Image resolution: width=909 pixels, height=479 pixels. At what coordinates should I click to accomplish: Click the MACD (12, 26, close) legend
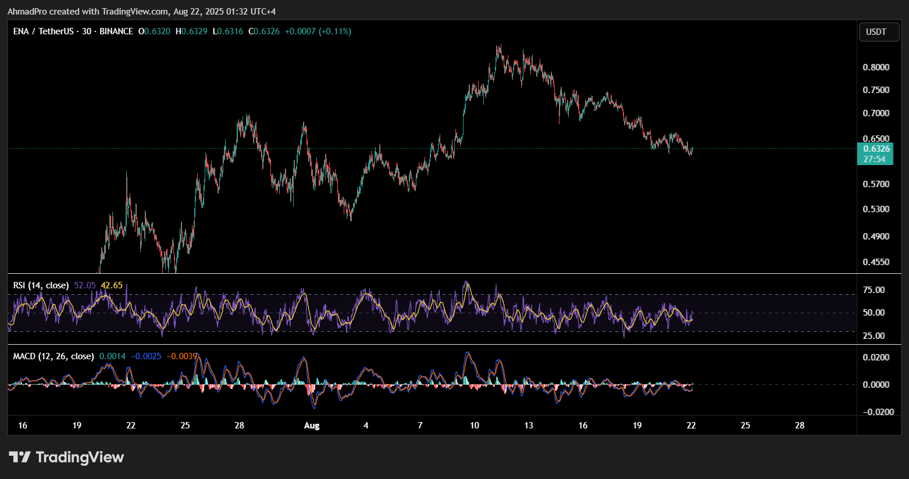53,356
